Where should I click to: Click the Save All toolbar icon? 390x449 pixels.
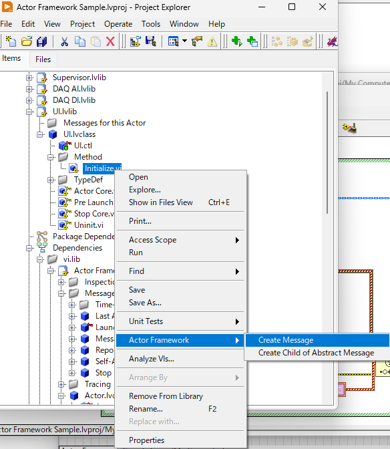[x=42, y=41]
